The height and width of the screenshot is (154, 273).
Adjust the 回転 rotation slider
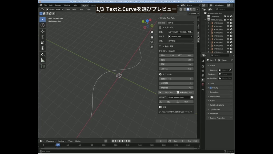point(176,64)
